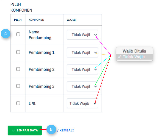Screen dimensions: 159x138
Task: Toggle the URL component checkbox
Action: [18, 103]
